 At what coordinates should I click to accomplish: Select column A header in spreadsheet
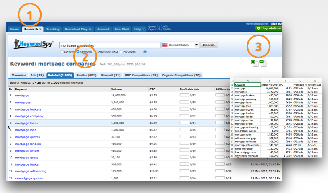[x=247, y=80]
